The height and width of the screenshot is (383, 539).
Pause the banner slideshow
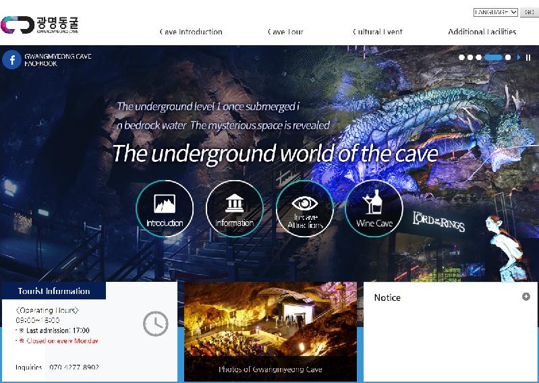pos(528,58)
